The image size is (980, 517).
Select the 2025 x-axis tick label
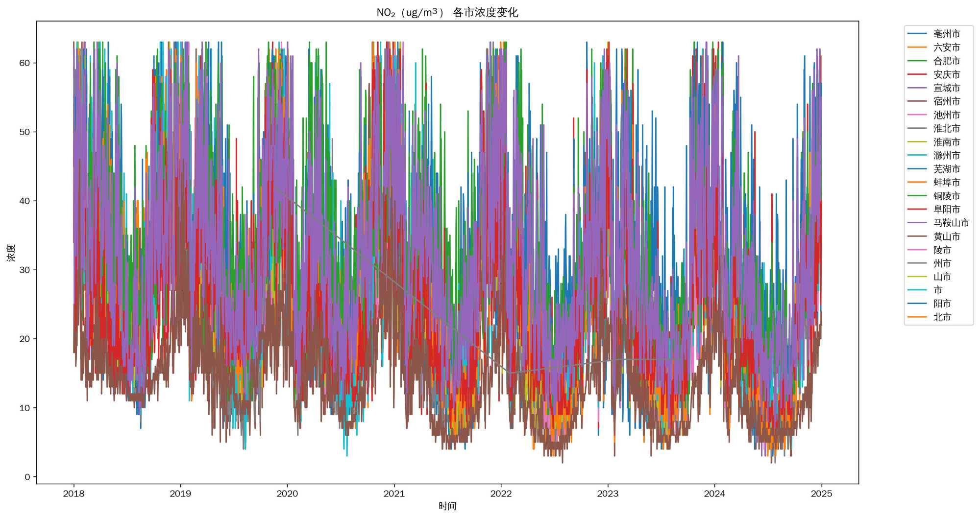click(821, 493)
